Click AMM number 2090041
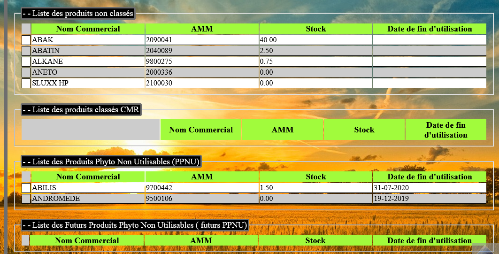 click(x=159, y=40)
